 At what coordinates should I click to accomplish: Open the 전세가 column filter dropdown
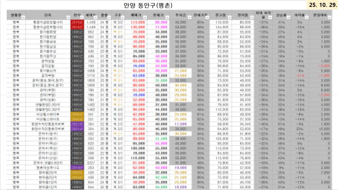[167, 17]
